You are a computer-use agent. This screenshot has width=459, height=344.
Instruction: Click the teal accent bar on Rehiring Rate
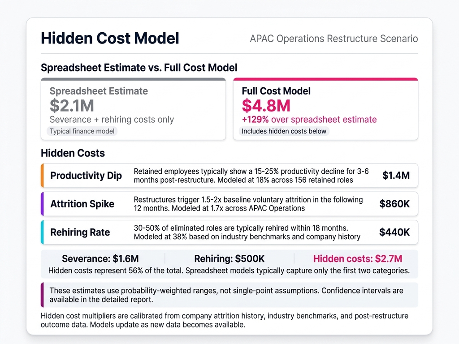click(x=42, y=232)
